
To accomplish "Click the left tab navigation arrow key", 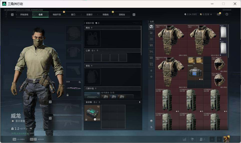I will coord(12,14).
